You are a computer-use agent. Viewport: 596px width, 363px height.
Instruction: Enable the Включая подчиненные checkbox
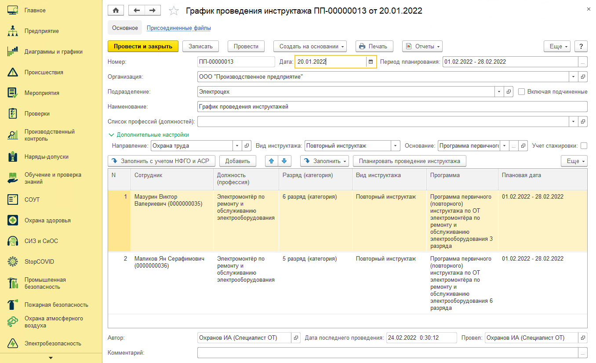(522, 92)
